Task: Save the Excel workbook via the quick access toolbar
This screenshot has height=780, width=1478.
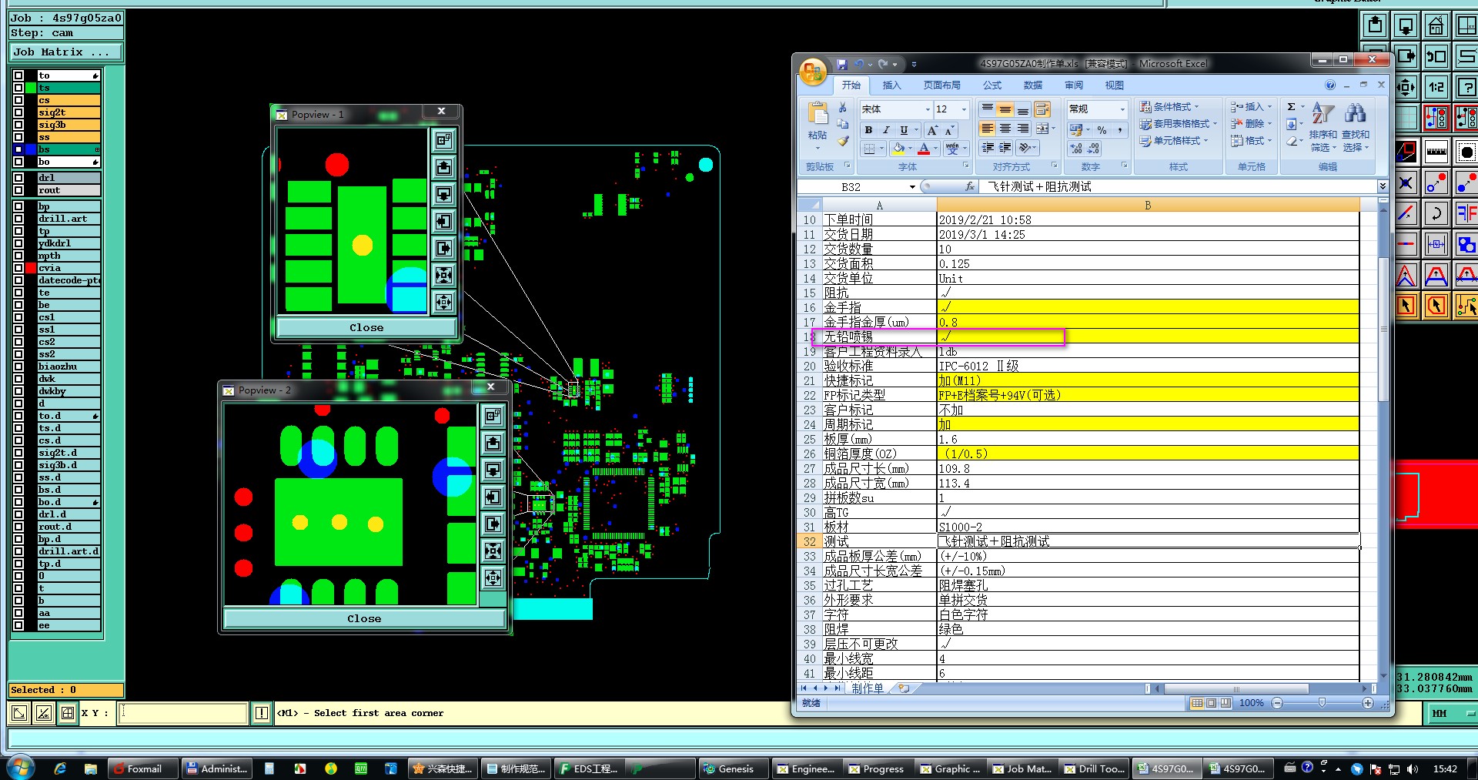Action: (x=842, y=64)
